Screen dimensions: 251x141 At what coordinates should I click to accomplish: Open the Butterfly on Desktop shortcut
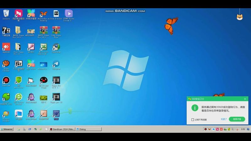(43, 13)
